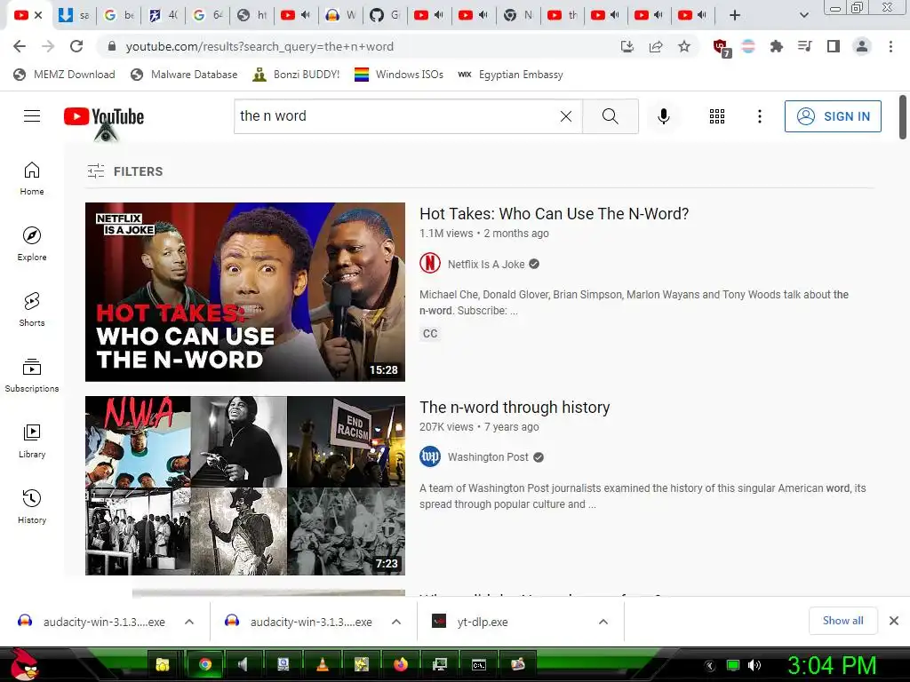Viewport: 910px width, 682px height.
Task: Open Egyptian Embassy bookmark
Action: (511, 75)
